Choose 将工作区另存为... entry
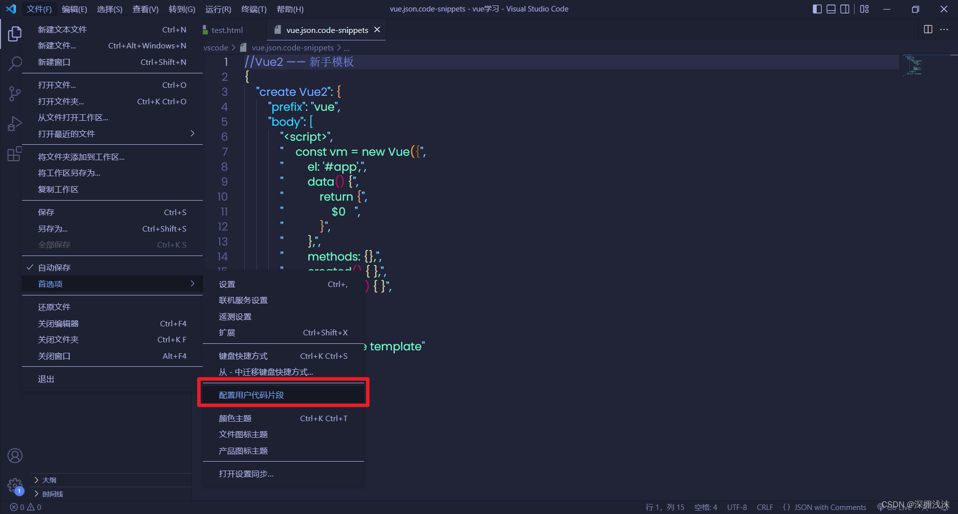The image size is (958, 514). pos(112,173)
